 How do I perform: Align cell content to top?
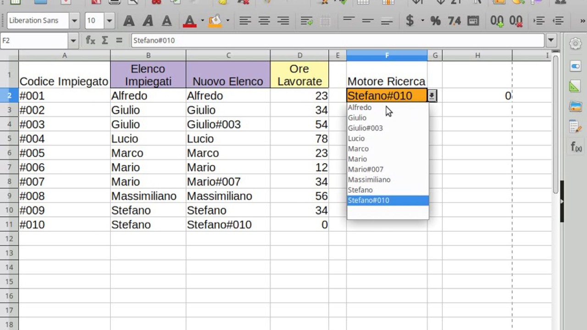point(349,21)
